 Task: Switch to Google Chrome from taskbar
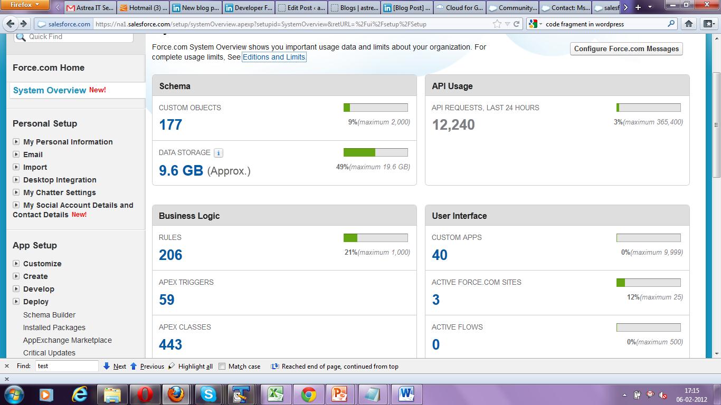tap(308, 394)
